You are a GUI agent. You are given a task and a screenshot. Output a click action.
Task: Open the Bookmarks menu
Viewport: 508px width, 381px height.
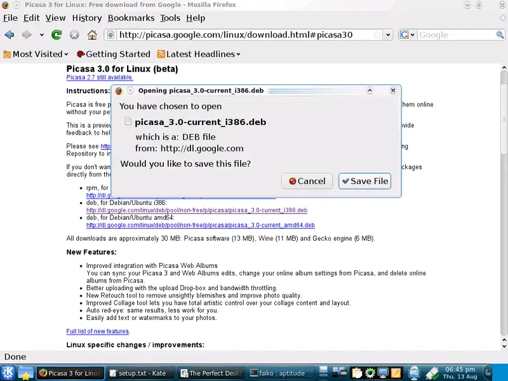131,18
